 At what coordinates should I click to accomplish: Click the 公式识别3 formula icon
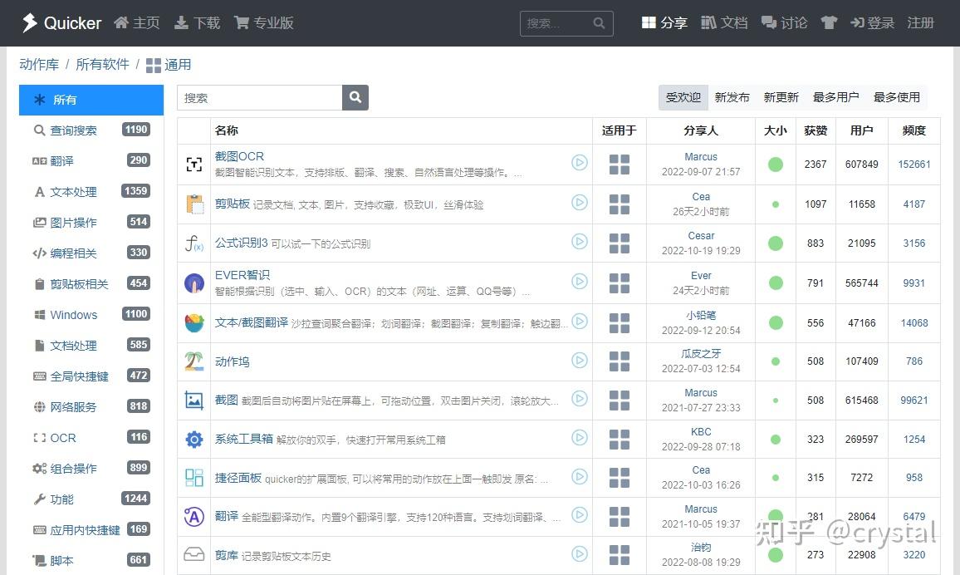click(194, 243)
